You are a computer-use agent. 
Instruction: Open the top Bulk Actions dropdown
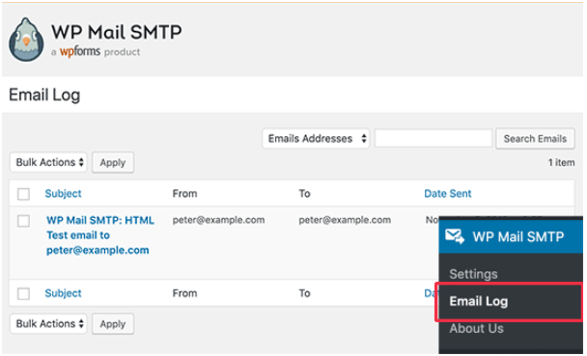click(48, 162)
